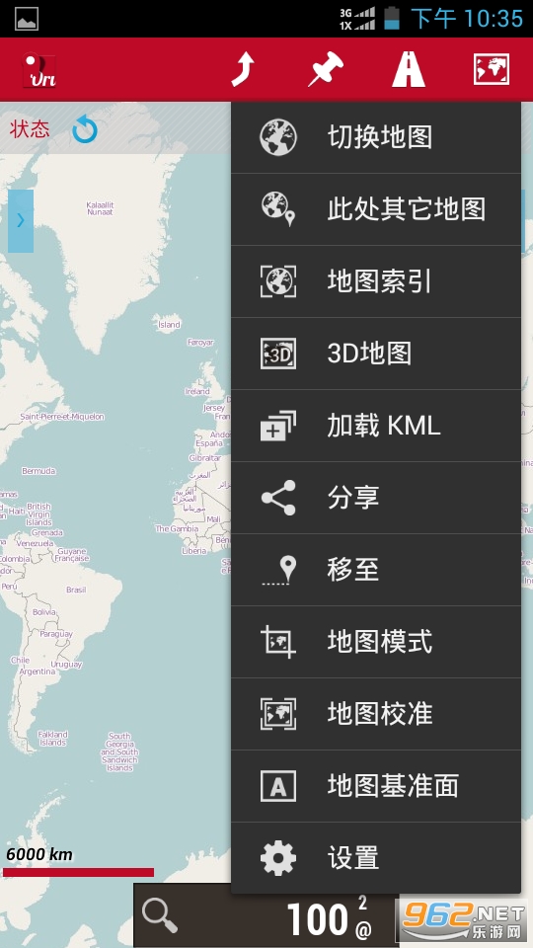This screenshot has width=533, height=948.
Task: Select 切换地图 menu item
Action: 376,137
